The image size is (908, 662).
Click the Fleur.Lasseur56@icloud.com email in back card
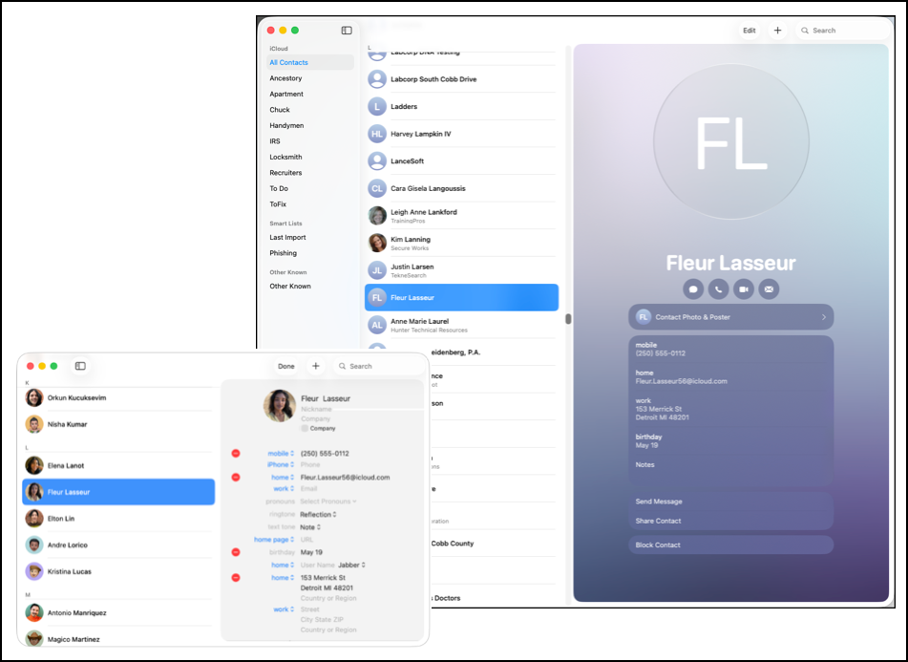coord(682,381)
